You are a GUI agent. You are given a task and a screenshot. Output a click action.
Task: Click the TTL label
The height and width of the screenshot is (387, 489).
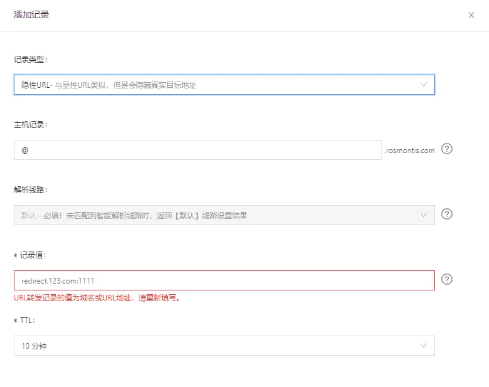pyautogui.click(x=27, y=321)
